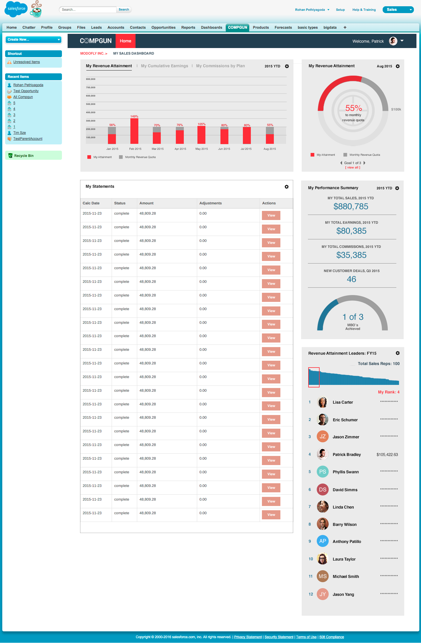Click the MBO's Achieved gauge
Viewport: 421px width, 643px height.
click(353, 313)
